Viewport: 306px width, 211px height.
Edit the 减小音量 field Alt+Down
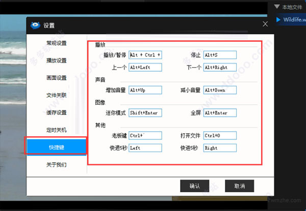(x=220, y=90)
